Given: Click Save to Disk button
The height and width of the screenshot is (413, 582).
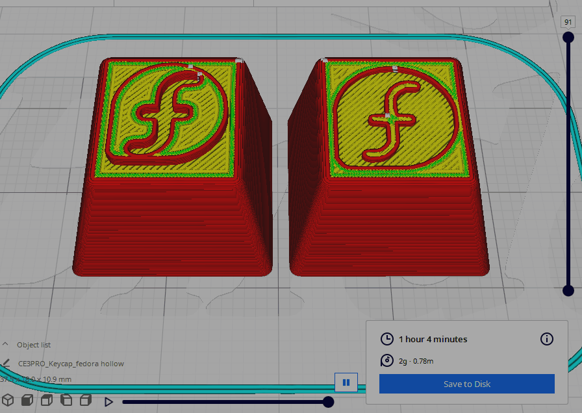Looking at the screenshot, I should click(466, 384).
